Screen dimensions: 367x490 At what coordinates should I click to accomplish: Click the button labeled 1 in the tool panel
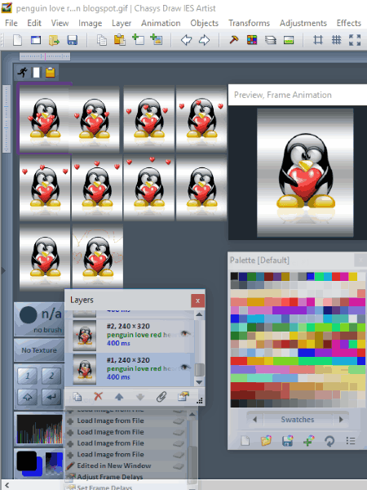(28, 376)
